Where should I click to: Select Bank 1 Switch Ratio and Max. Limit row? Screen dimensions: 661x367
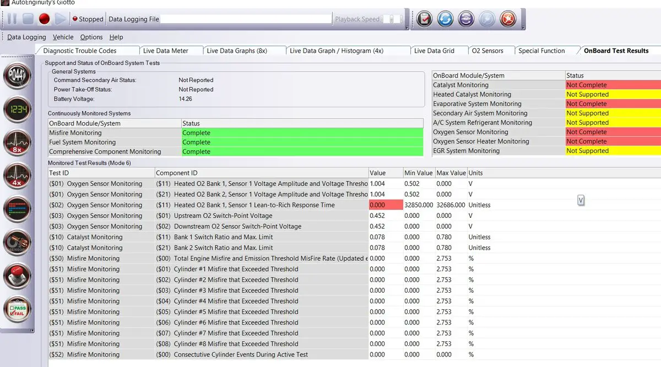point(354,237)
